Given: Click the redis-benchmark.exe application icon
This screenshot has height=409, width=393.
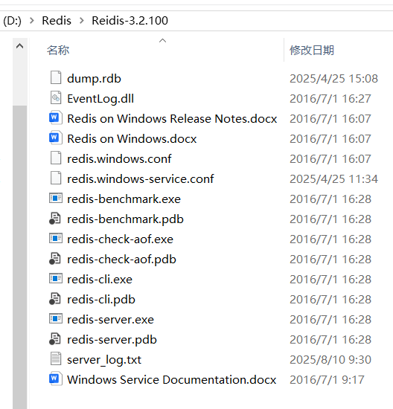Looking at the screenshot, I should click(56, 198).
